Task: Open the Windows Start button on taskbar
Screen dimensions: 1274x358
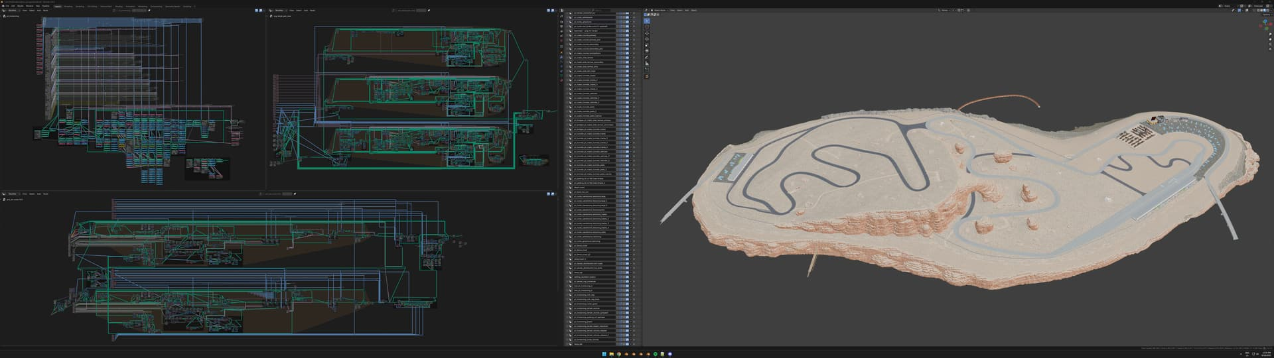Action: pos(603,354)
